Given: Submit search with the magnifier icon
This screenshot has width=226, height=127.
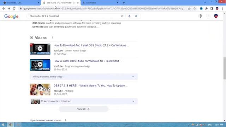Looking at the screenshot, I should 136,16.
